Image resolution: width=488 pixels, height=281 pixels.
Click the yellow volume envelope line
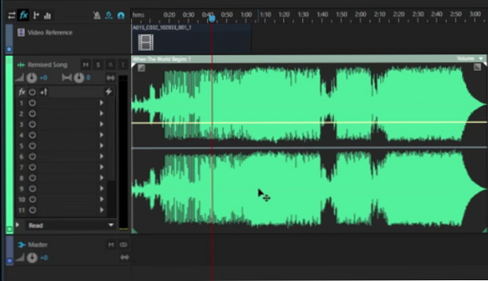pyautogui.click(x=309, y=122)
